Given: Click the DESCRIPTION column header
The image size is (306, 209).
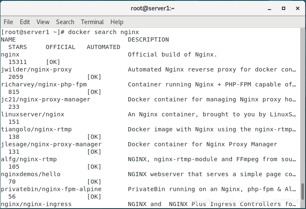Looking at the screenshot, I should pyautogui.click(x=148, y=39).
